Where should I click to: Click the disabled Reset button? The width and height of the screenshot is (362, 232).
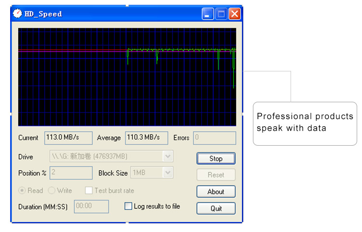point(216,175)
